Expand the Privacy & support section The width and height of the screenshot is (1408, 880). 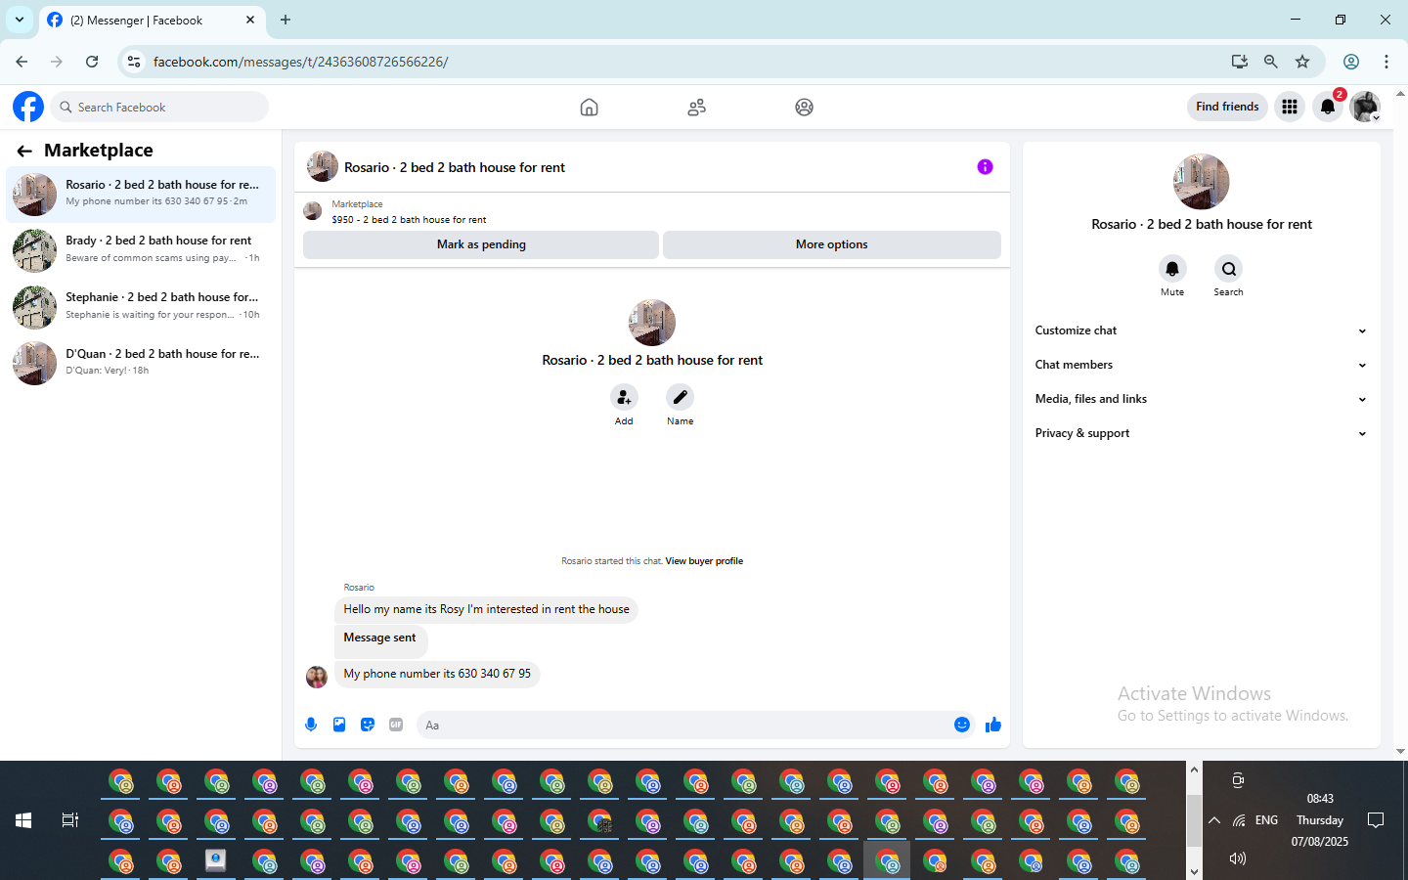(1201, 433)
